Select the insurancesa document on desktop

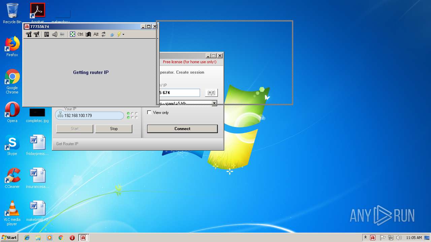pyautogui.click(x=37, y=178)
